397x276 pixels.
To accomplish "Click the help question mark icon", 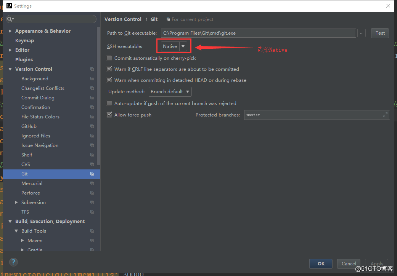I will (x=13, y=262).
